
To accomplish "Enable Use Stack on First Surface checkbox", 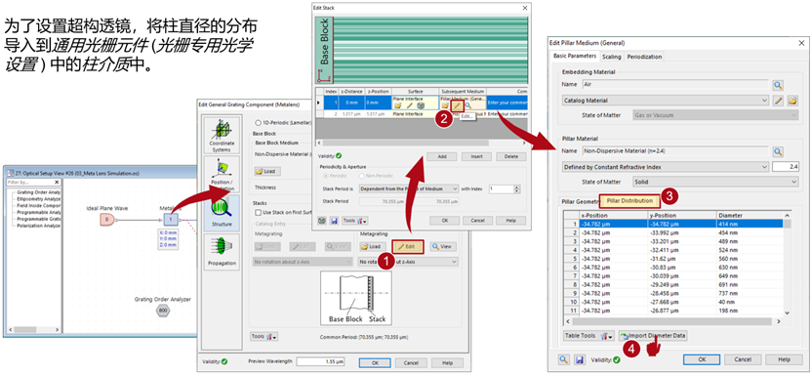I will [x=258, y=213].
